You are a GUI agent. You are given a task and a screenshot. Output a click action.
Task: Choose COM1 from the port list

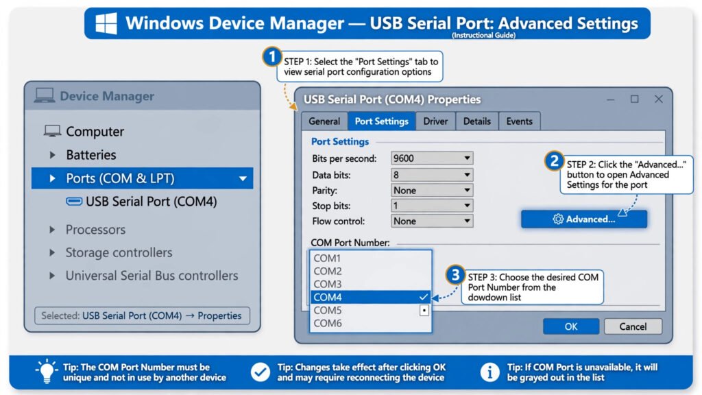click(x=370, y=258)
